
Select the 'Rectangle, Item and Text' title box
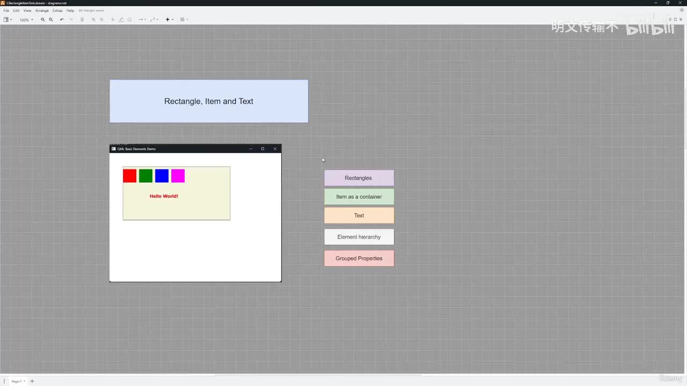coord(209,101)
